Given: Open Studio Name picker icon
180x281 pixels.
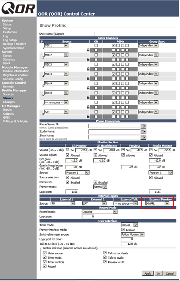Looking at the screenshot, I should (143, 132).
